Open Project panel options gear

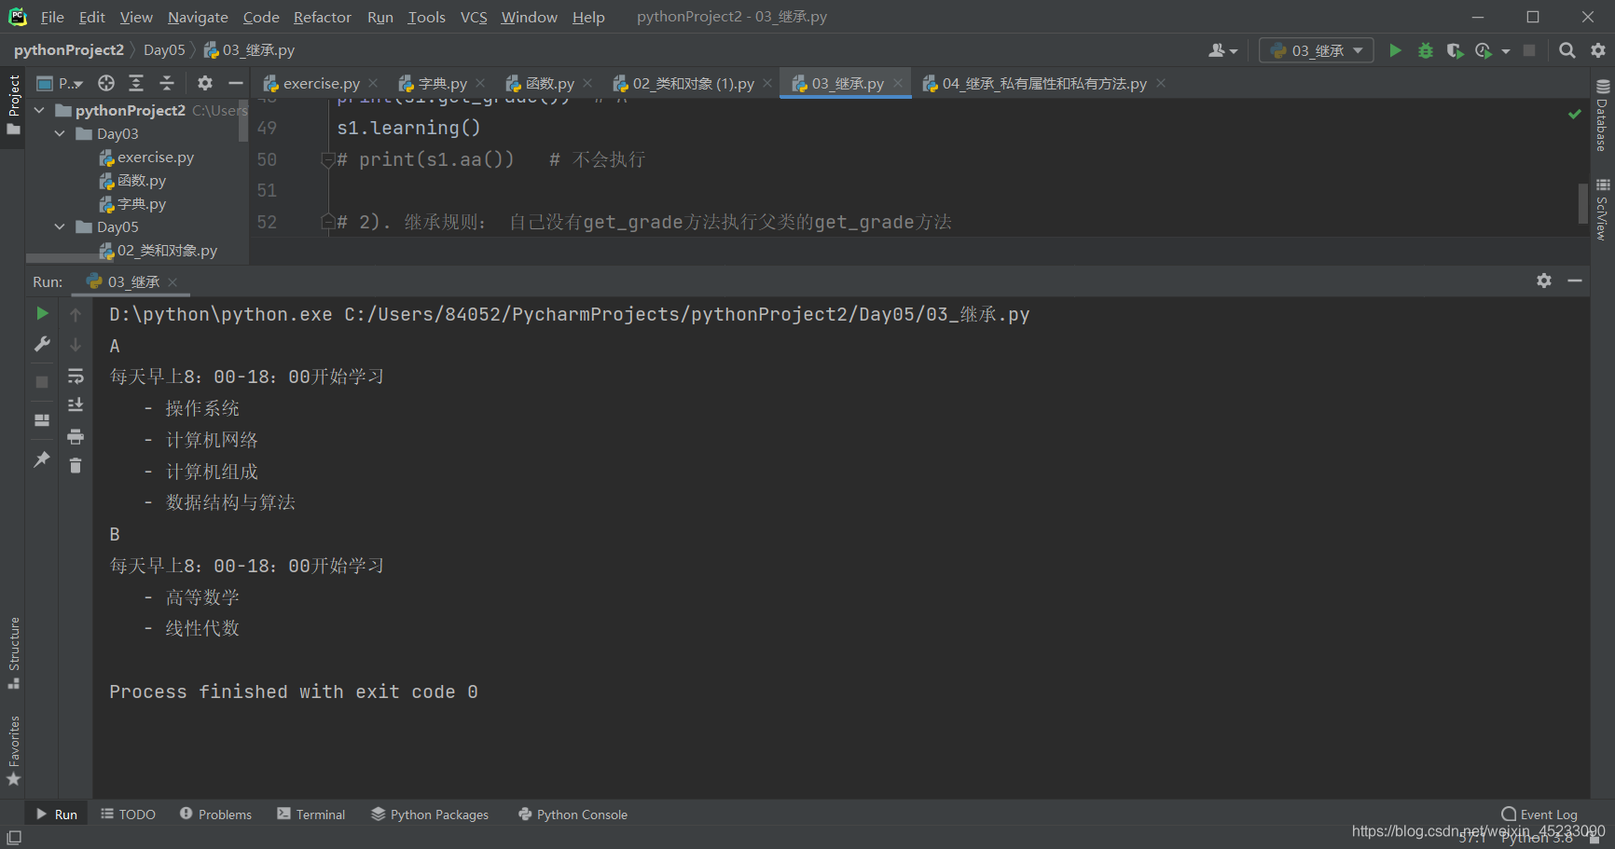pyautogui.click(x=205, y=83)
